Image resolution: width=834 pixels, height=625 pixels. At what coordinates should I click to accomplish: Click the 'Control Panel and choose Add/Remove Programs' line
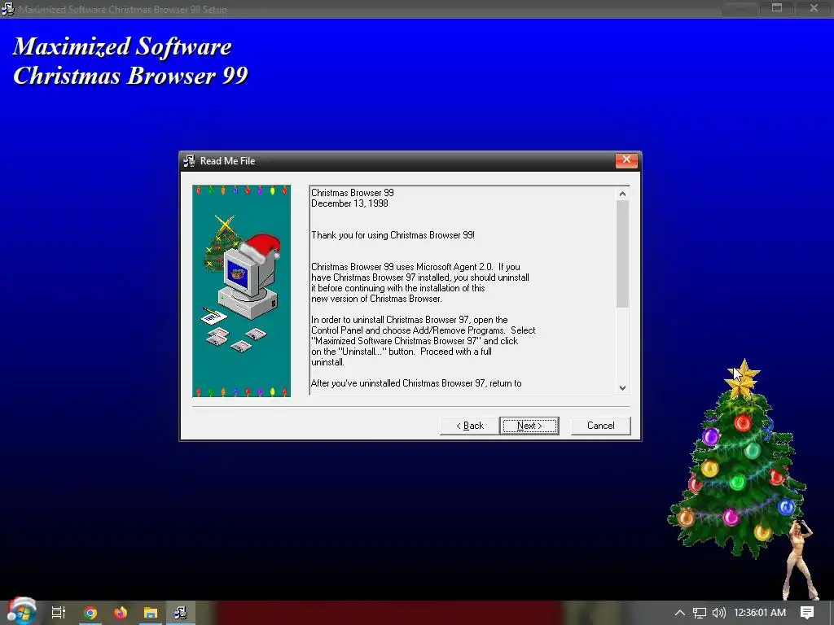pyautogui.click(x=423, y=330)
